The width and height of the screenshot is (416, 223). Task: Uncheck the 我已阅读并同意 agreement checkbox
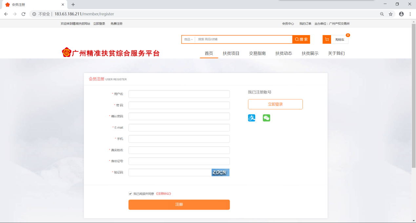(130, 194)
